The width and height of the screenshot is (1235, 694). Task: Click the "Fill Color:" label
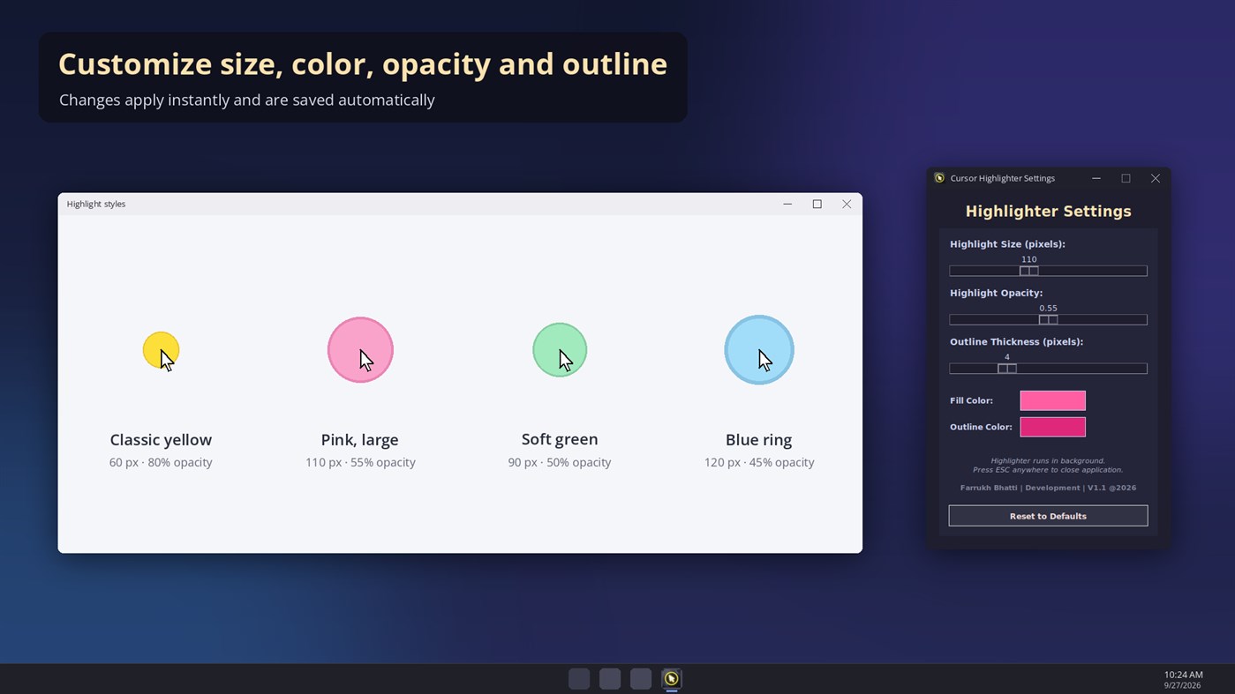[x=971, y=400]
